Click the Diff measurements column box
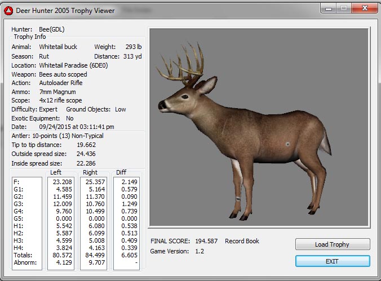The image size is (381, 281). [126, 223]
